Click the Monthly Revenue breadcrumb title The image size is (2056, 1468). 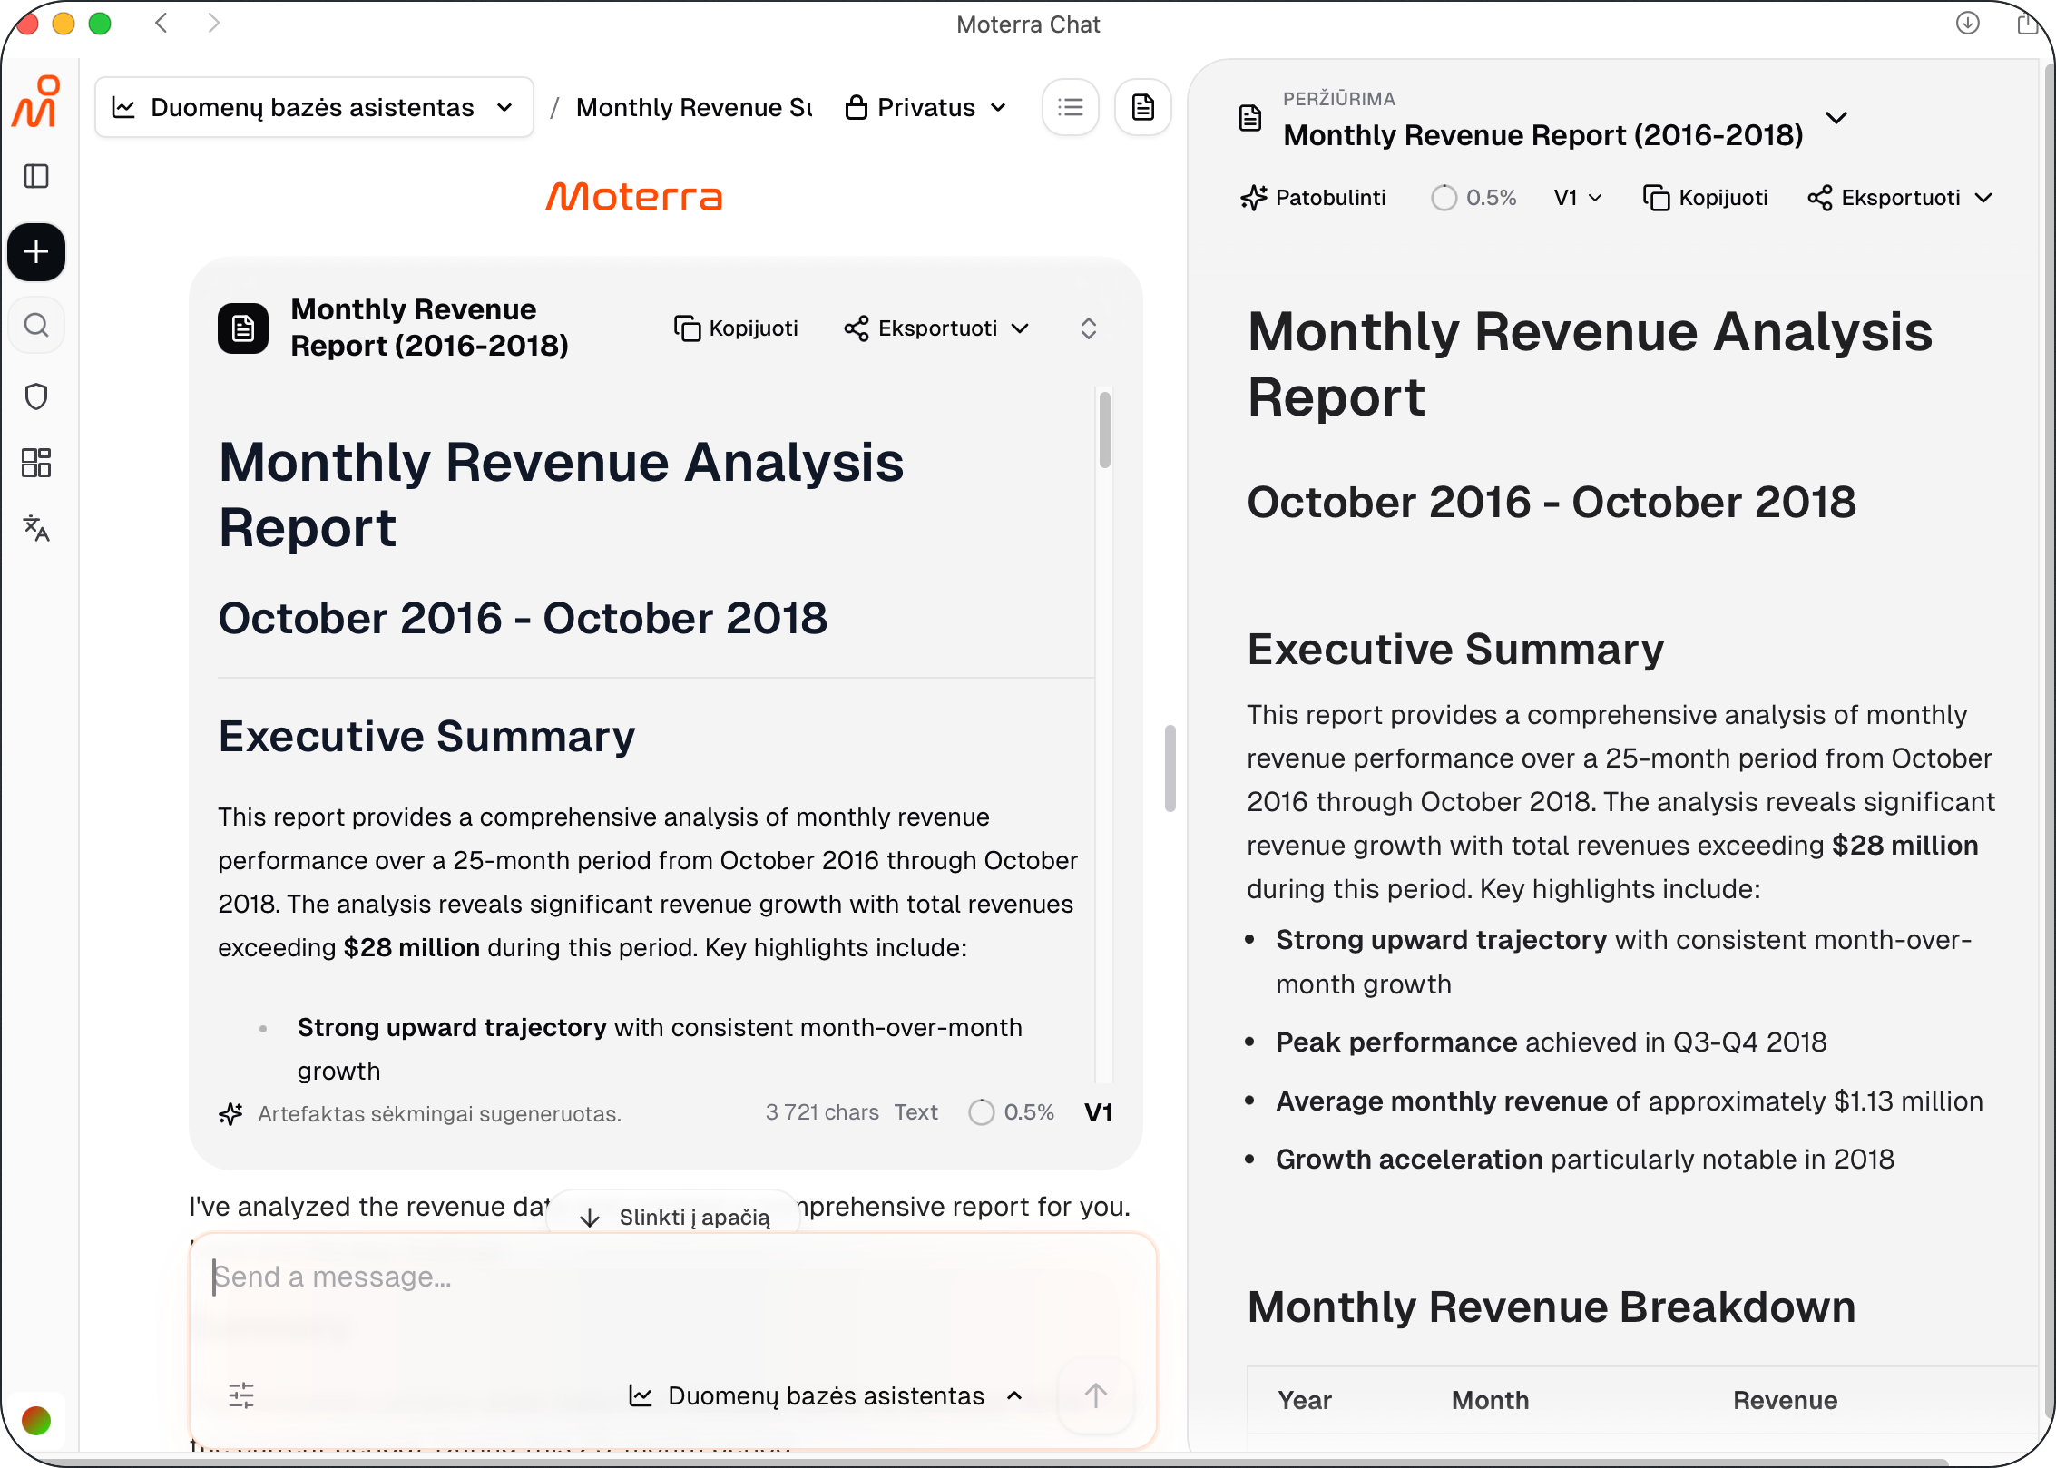[x=694, y=107]
